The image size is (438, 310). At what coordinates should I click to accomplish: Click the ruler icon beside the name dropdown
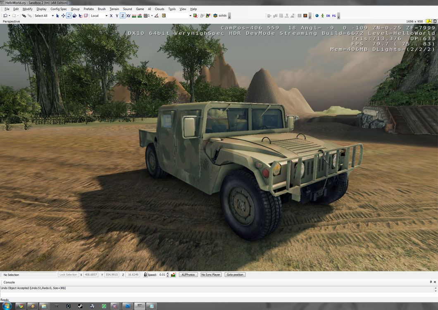click(x=164, y=16)
